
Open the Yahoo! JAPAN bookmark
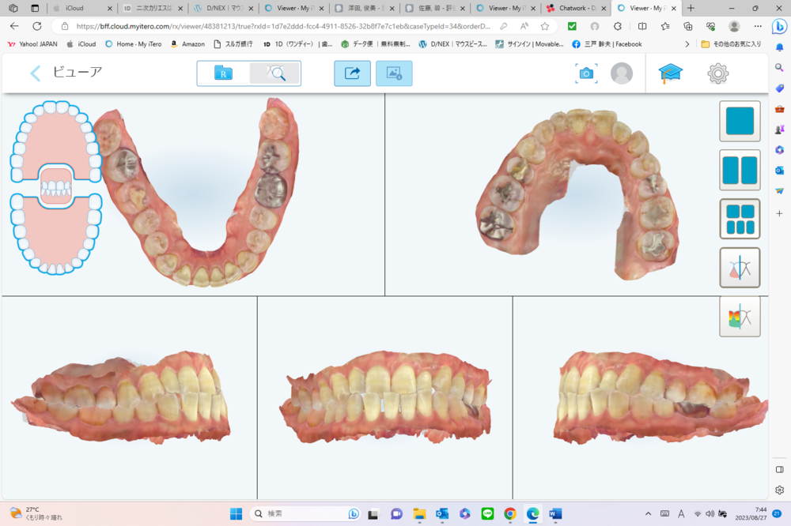(32, 44)
